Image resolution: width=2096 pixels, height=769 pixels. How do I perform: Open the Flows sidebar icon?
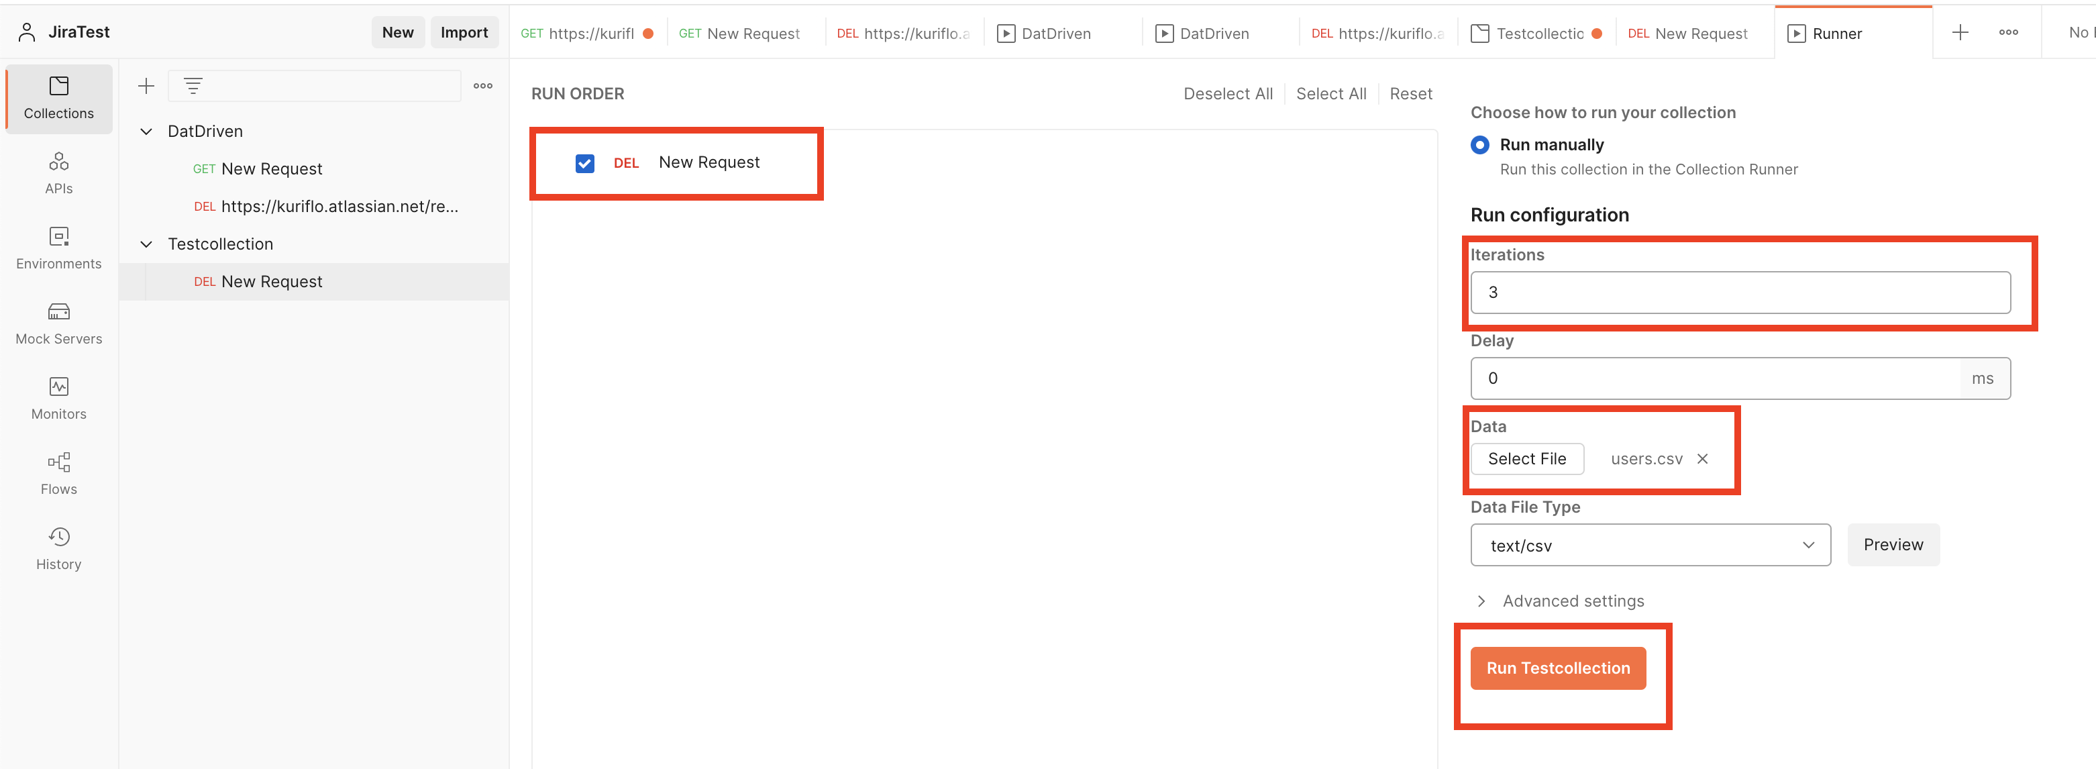[58, 474]
